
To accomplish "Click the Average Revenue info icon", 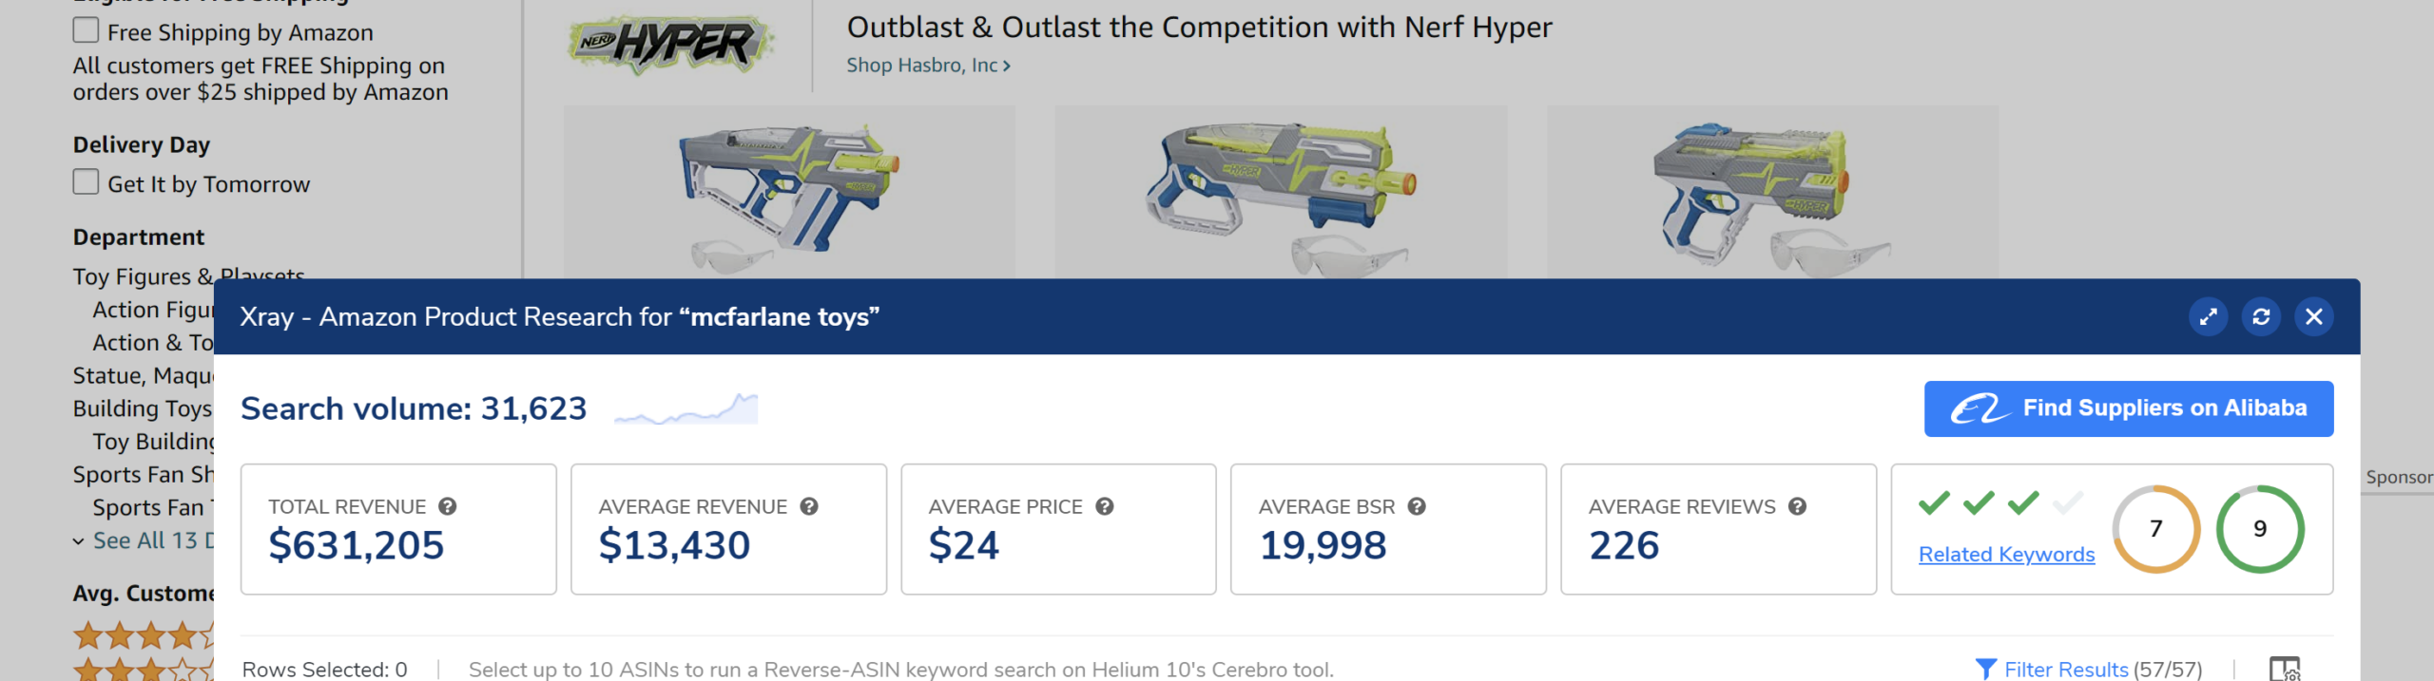I will click(x=809, y=506).
